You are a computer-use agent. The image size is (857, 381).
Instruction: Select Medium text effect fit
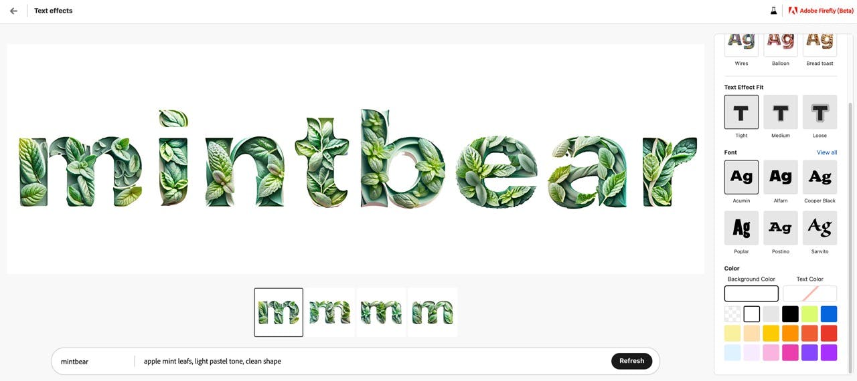point(781,112)
